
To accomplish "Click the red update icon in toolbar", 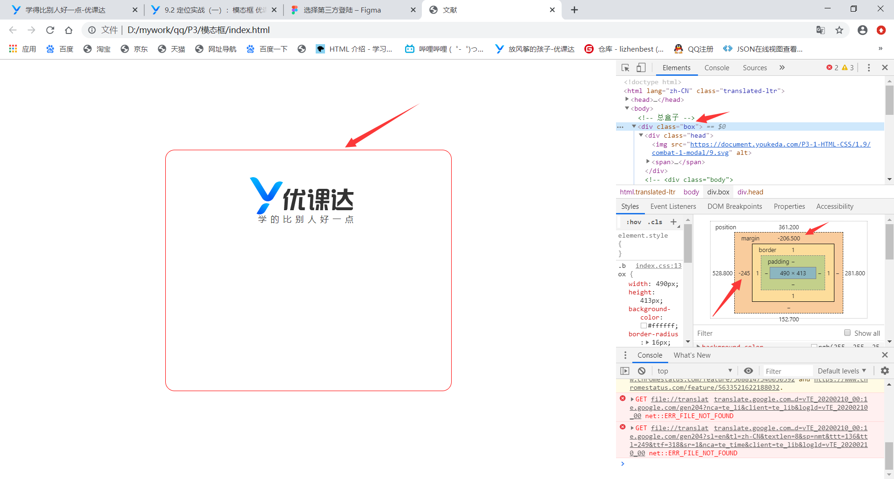I will [881, 30].
